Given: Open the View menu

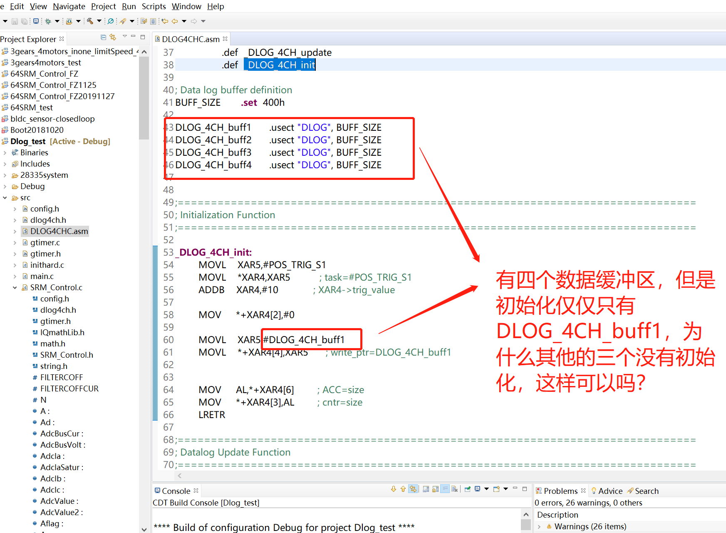Looking at the screenshot, I should coord(38,6).
